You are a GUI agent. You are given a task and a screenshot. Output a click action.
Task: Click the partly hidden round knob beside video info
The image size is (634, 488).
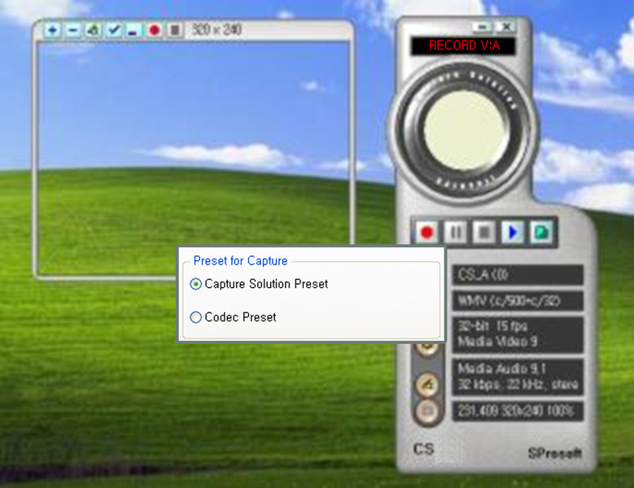[x=427, y=349]
